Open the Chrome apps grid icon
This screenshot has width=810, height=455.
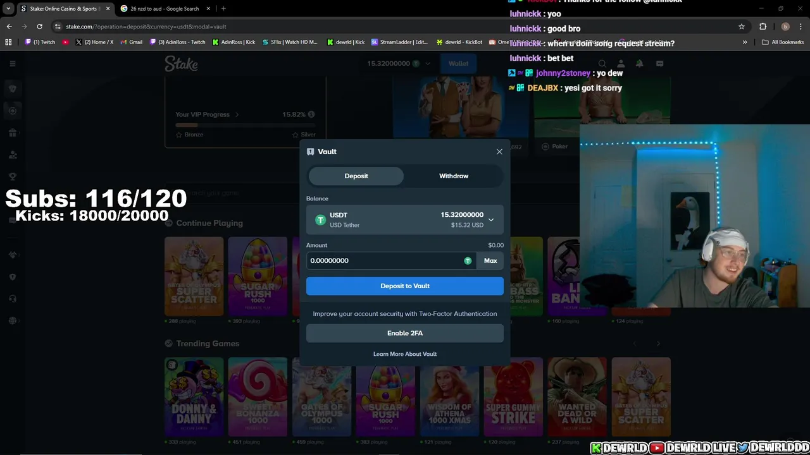click(8, 42)
